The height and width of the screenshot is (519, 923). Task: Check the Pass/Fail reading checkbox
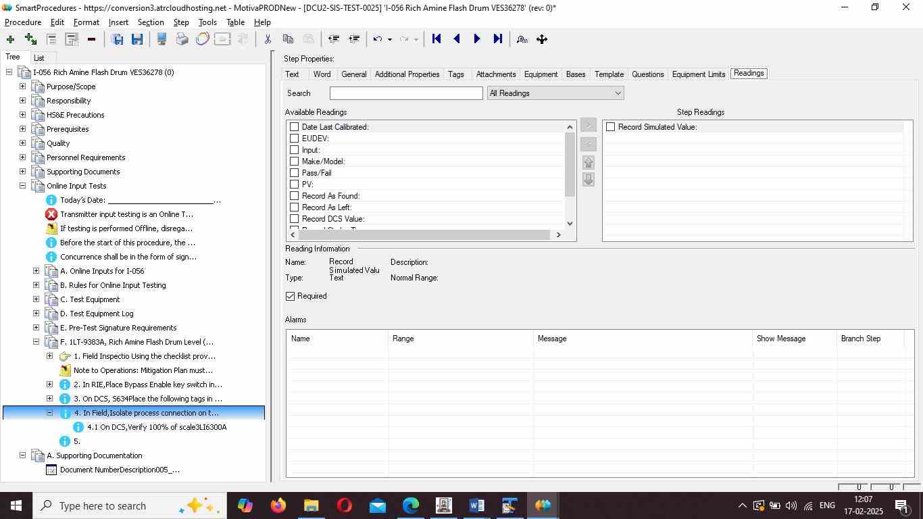click(x=294, y=173)
